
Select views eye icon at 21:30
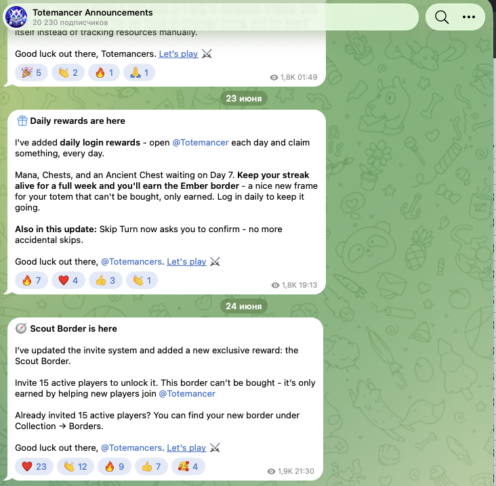[272, 472]
